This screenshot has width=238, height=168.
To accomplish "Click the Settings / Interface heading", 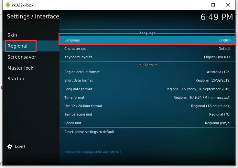I will click(x=33, y=17).
